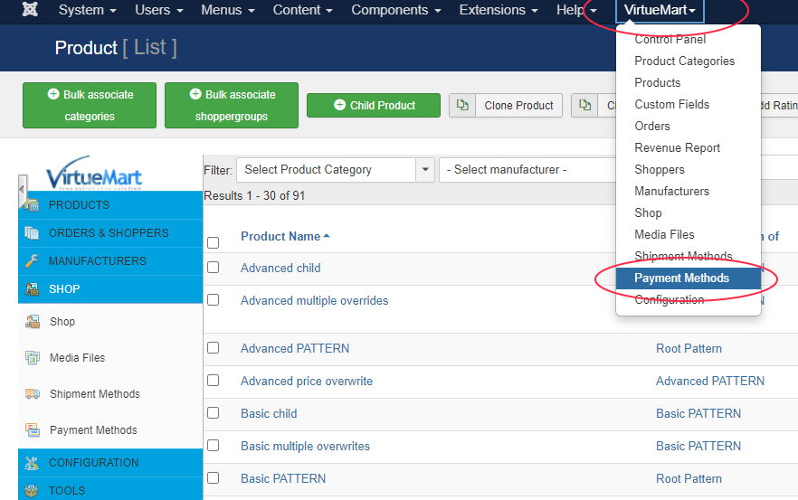The height and width of the screenshot is (500, 798).
Task: Select Payment Methods from VirtueMart menu
Action: (681, 278)
